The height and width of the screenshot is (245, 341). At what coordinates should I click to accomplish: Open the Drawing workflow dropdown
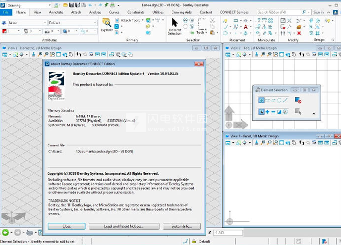[50, 5]
